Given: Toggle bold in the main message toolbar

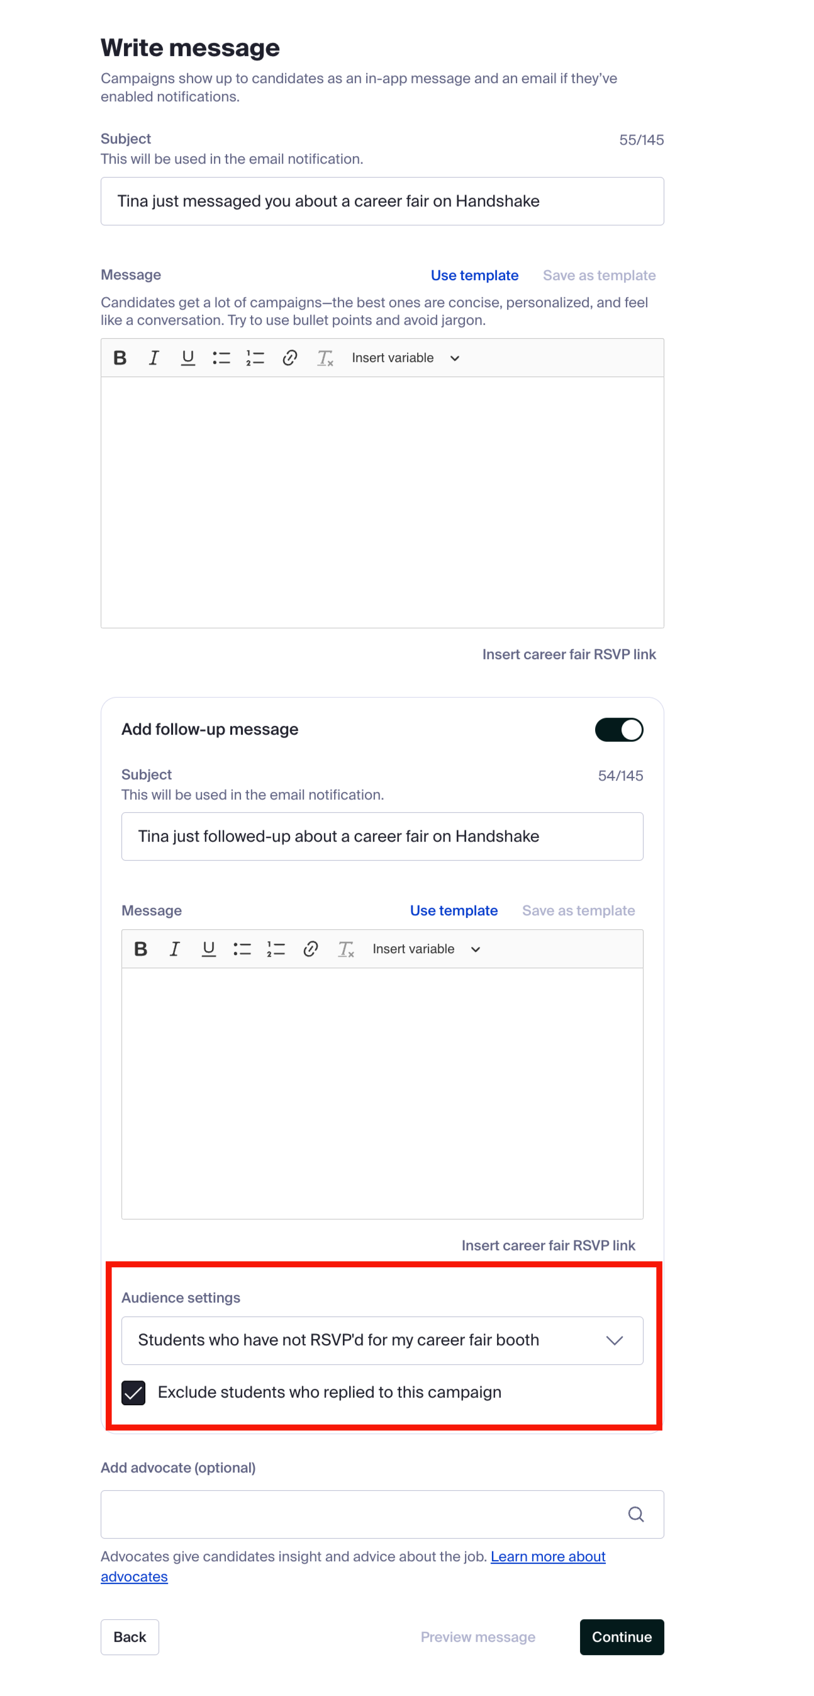Looking at the screenshot, I should click(x=120, y=358).
